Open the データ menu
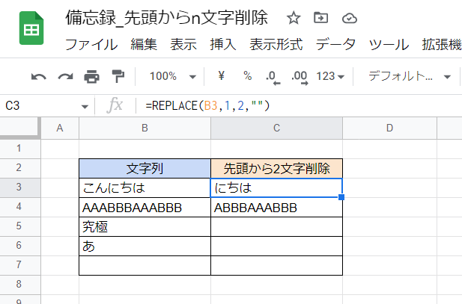The width and height of the screenshot is (462, 304). [x=335, y=45]
